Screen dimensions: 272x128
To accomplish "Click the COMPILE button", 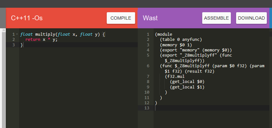I will click(121, 18).
